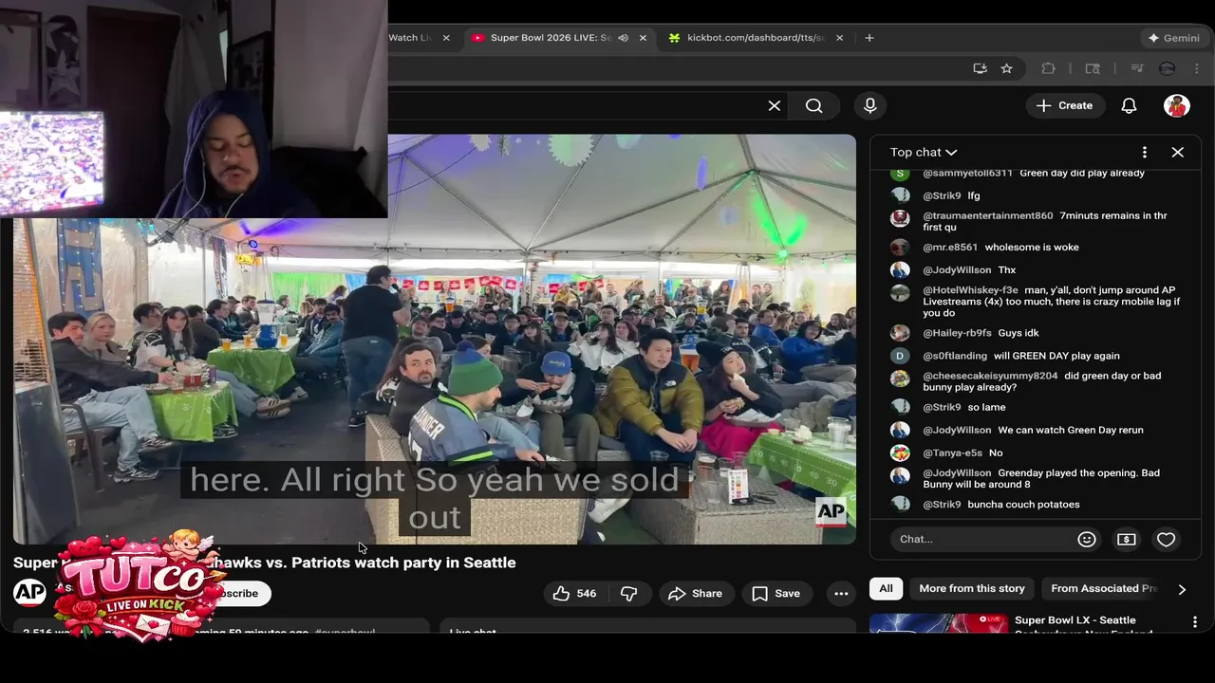Screen dimensions: 1215x683
Task: Click the @s0ftlanding chat username
Action: coord(955,356)
